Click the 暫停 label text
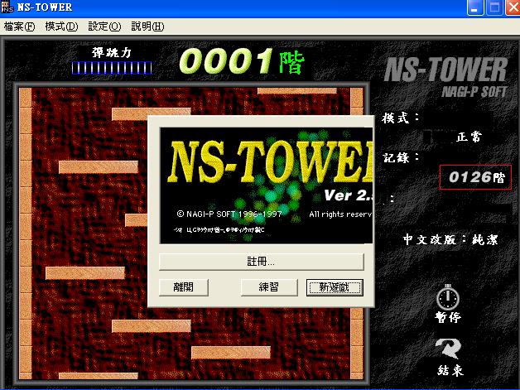Screen dimensions: 520x390 click(x=448, y=317)
